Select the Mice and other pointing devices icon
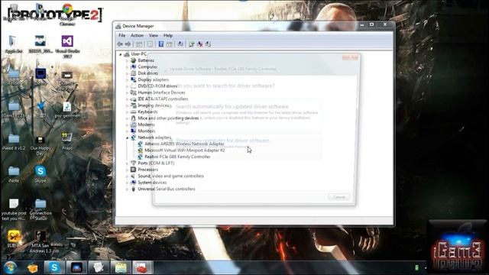 (x=133, y=118)
